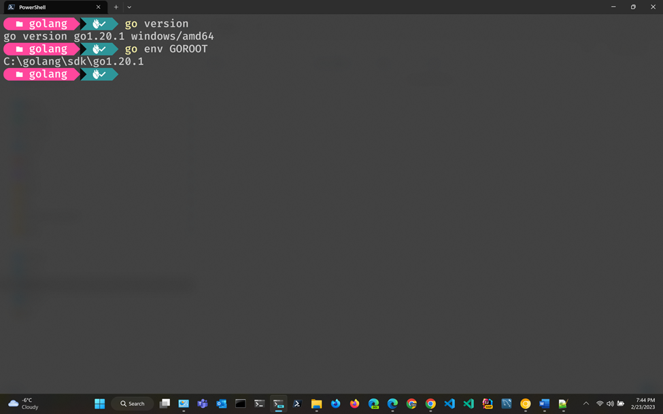
Task: Click the taskbar Search box
Action: [x=133, y=403]
